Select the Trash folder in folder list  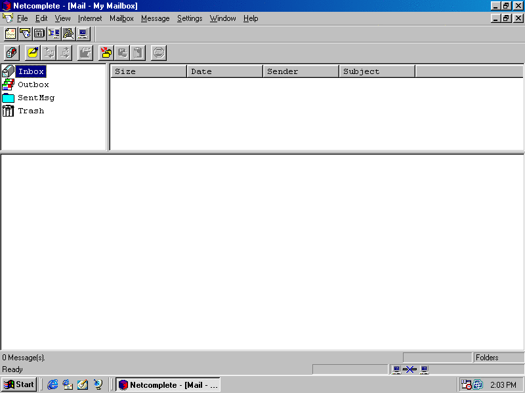click(31, 111)
